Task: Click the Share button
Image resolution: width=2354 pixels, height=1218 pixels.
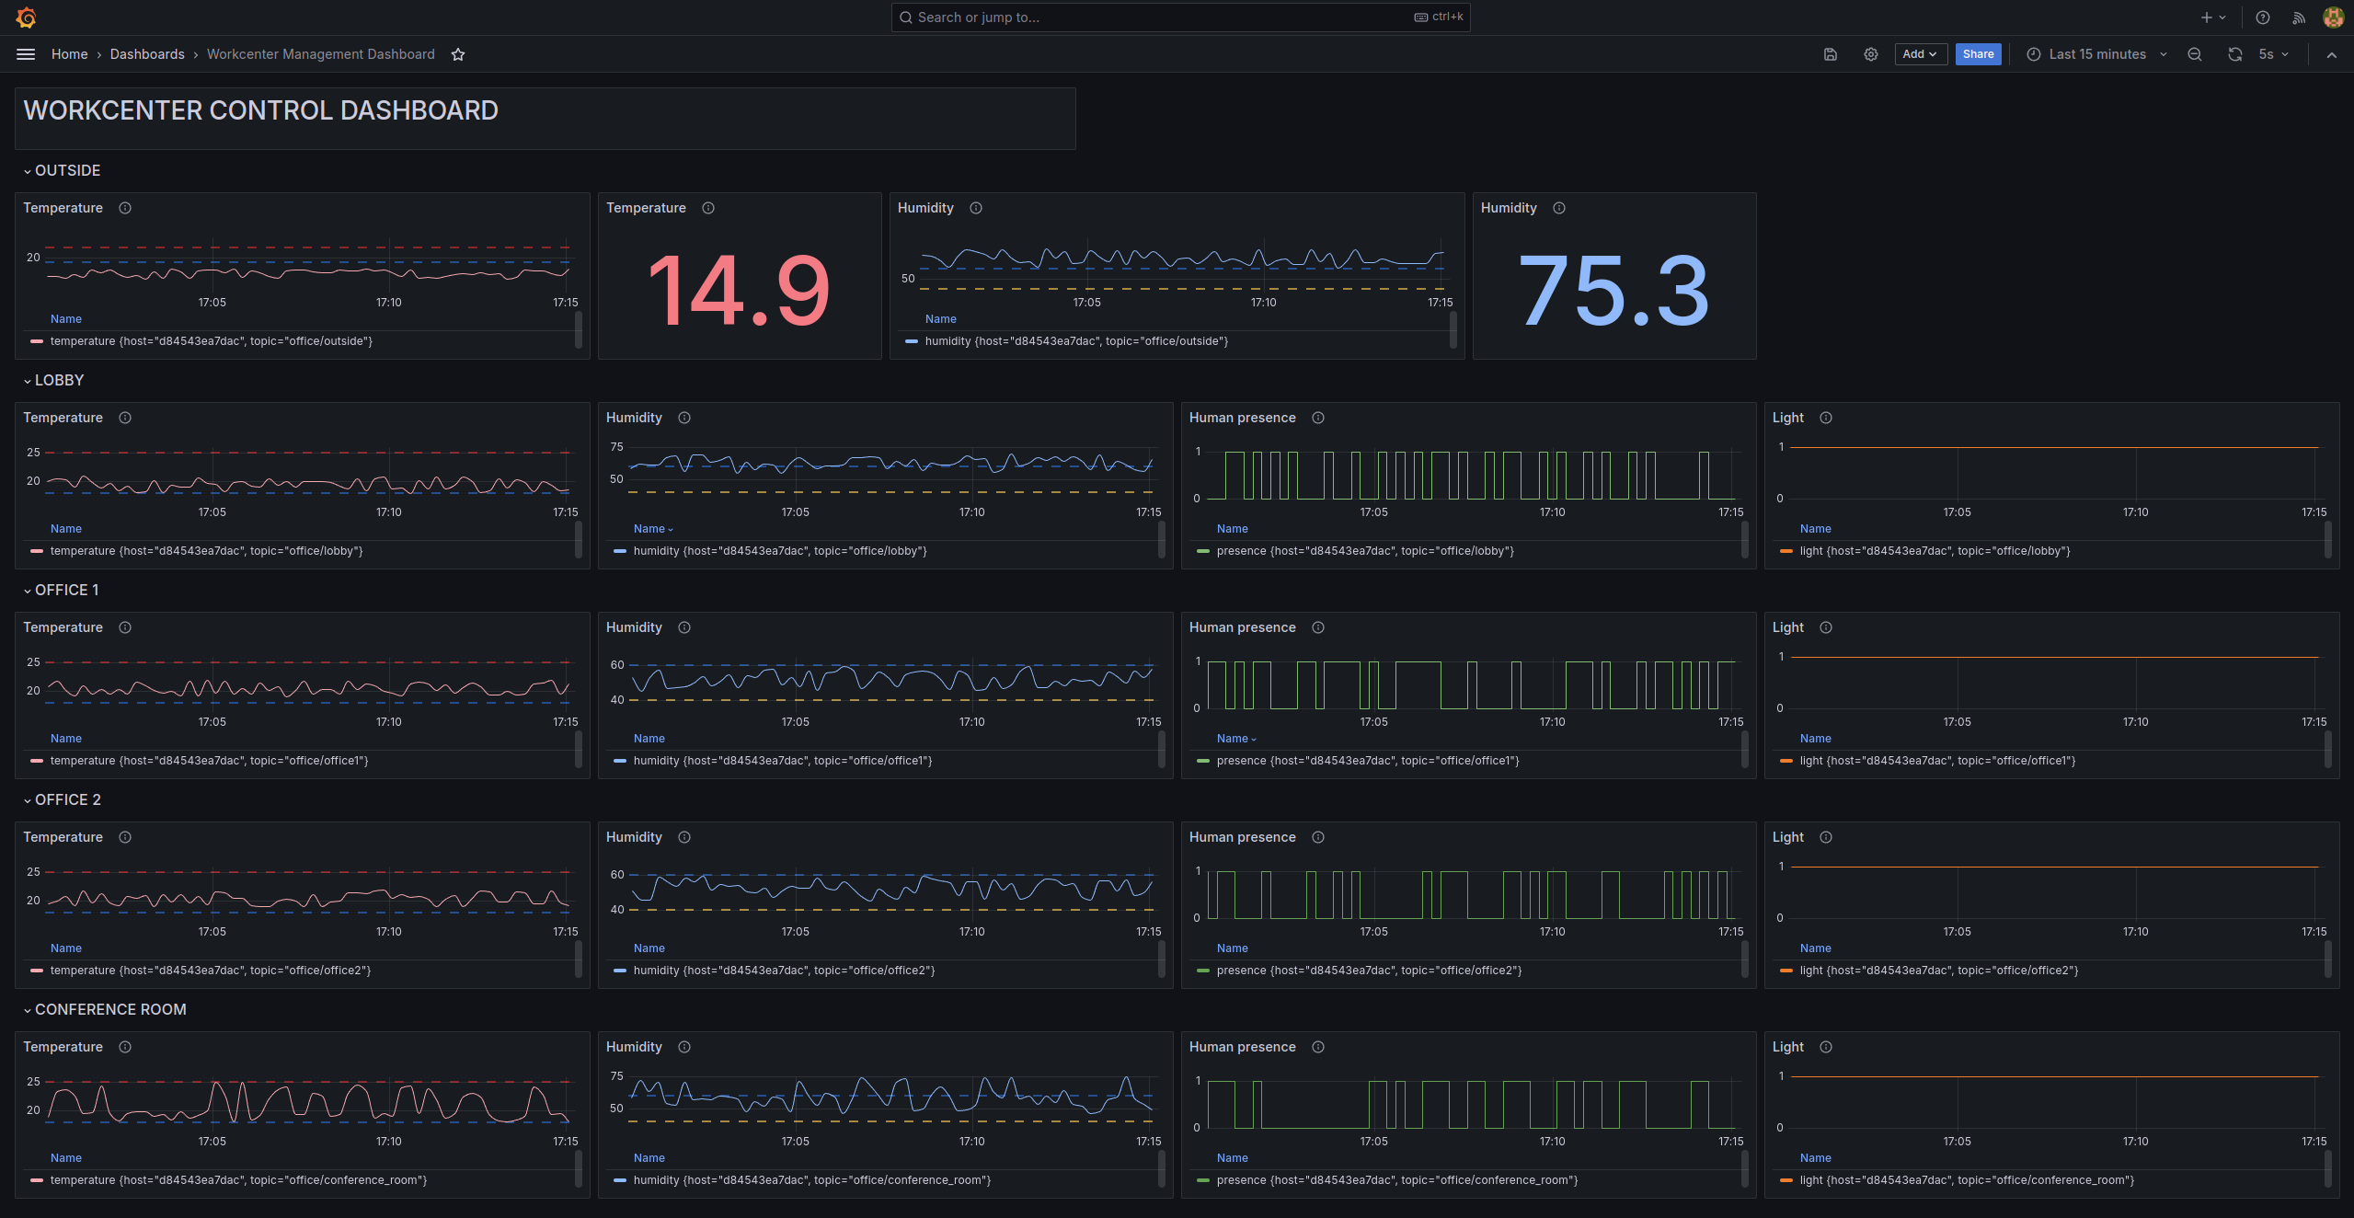Action: click(x=1978, y=54)
